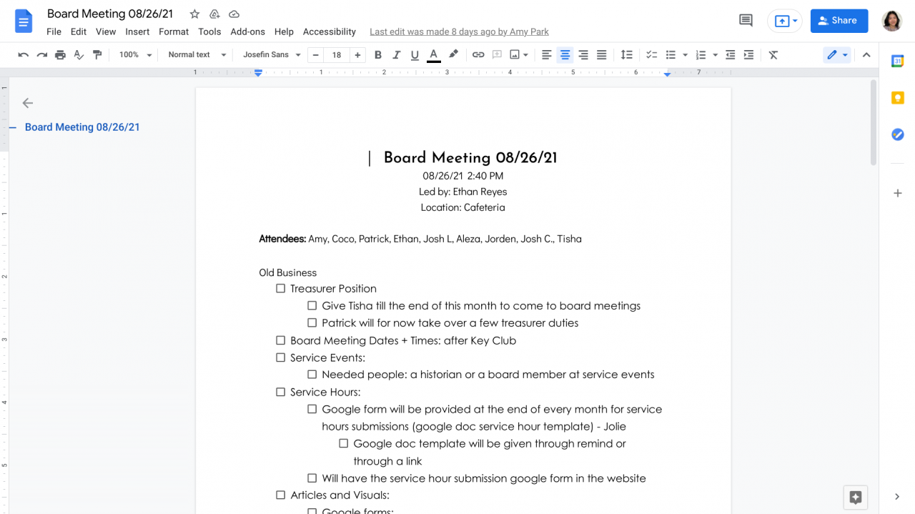Open the Edit menu
This screenshot has height=514, width=915.
click(79, 31)
